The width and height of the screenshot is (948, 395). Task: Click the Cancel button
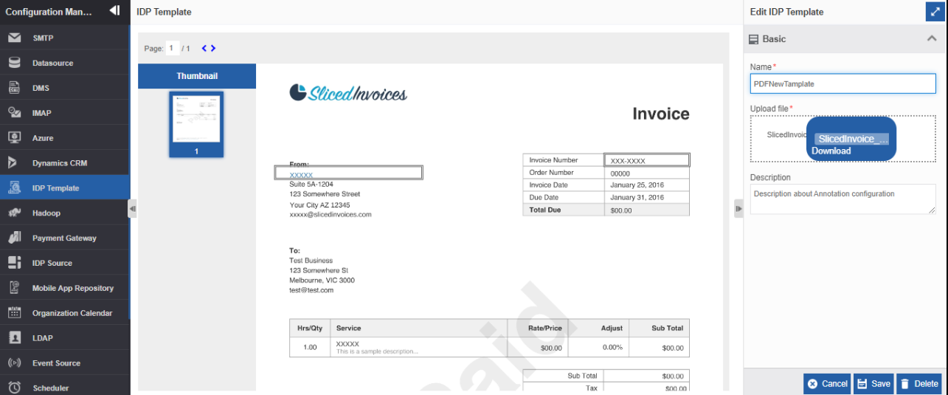click(827, 384)
